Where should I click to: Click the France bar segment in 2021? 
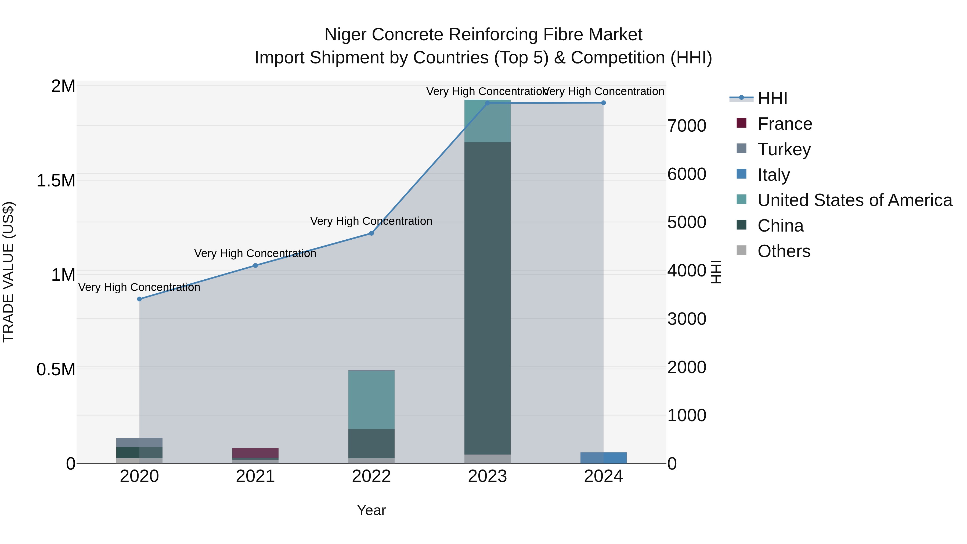(255, 453)
